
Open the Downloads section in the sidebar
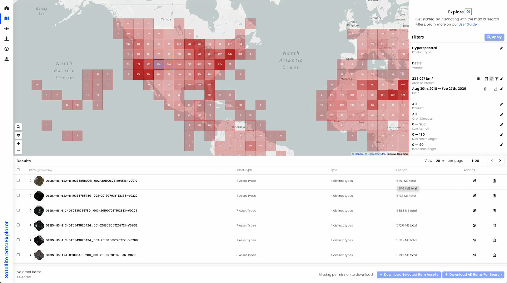[7, 39]
